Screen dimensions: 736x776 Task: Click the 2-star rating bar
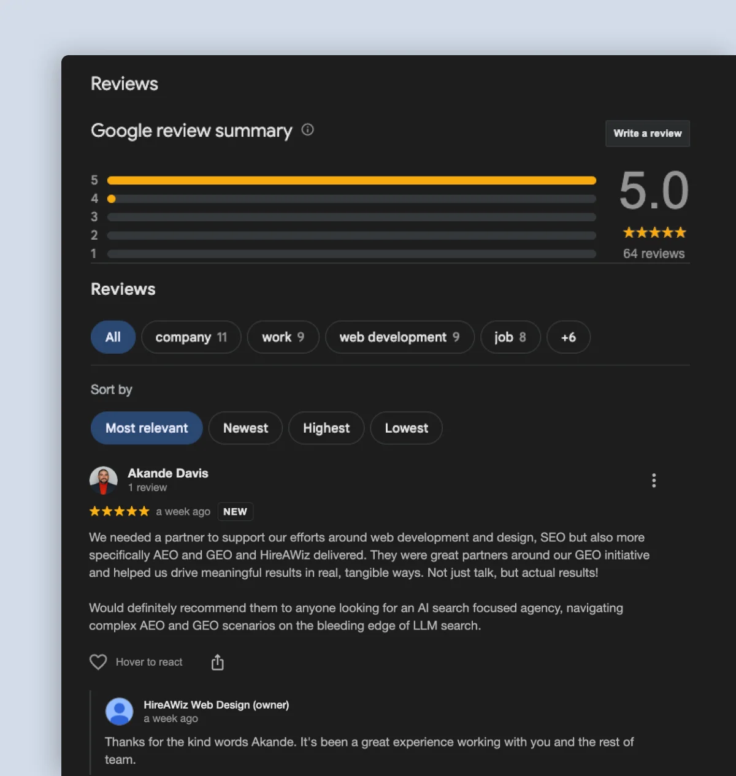pyautogui.click(x=351, y=235)
